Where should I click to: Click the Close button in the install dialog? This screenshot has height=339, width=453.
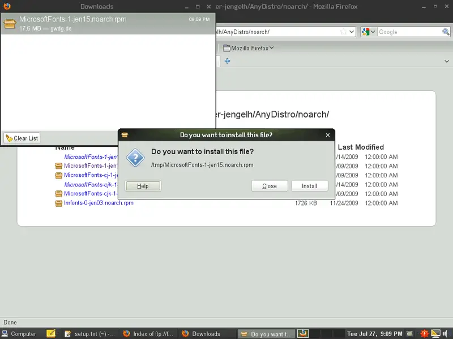click(270, 186)
